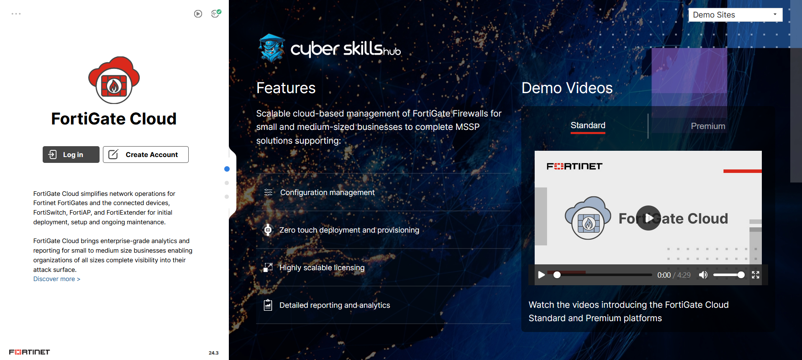Select the second carousel page dot
The height and width of the screenshot is (360, 802).
[227, 183]
